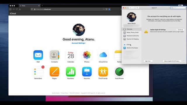This screenshot has height=105, width=187.
Task: Select Media & Purchases in sidebar
Action: pos(132,48)
